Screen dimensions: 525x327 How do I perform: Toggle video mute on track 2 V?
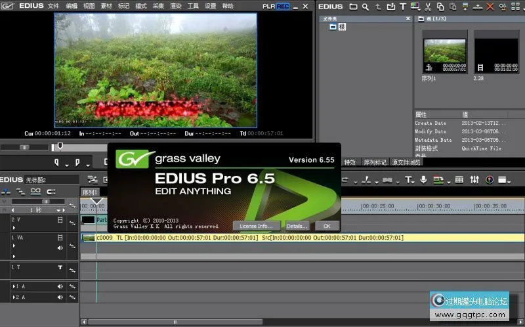[60, 220]
